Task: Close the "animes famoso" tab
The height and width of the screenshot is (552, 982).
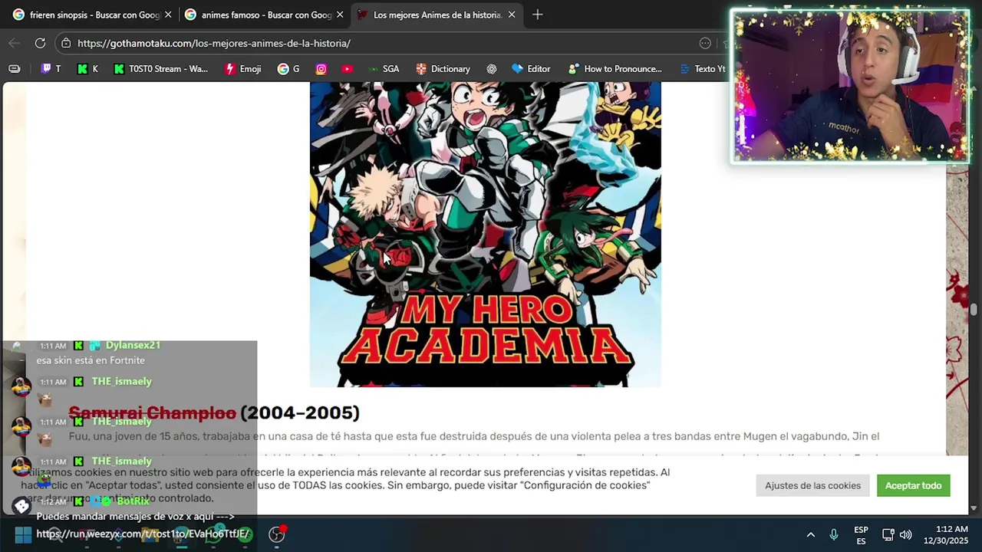Action: (340, 15)
